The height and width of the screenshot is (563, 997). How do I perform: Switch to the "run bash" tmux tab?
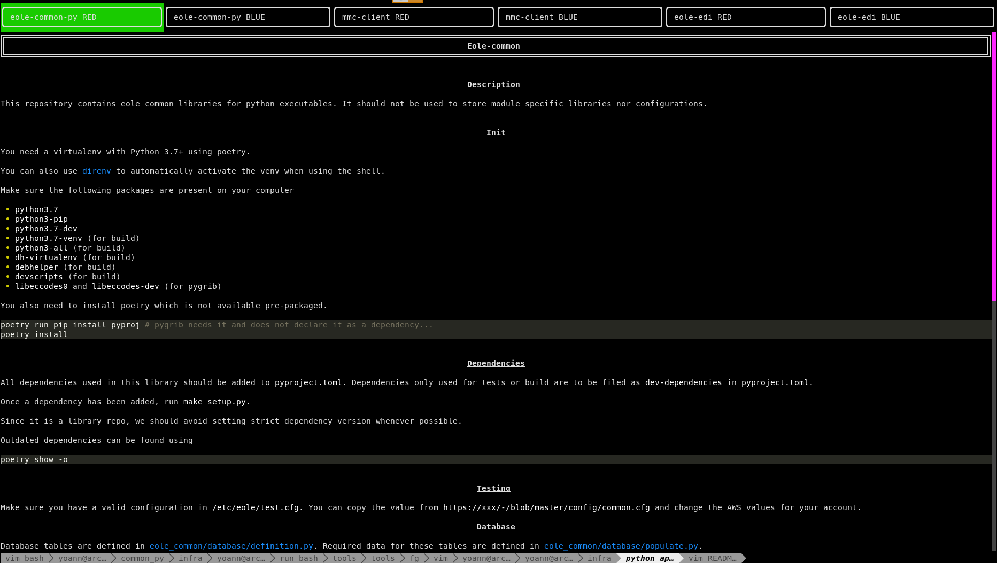298,558
